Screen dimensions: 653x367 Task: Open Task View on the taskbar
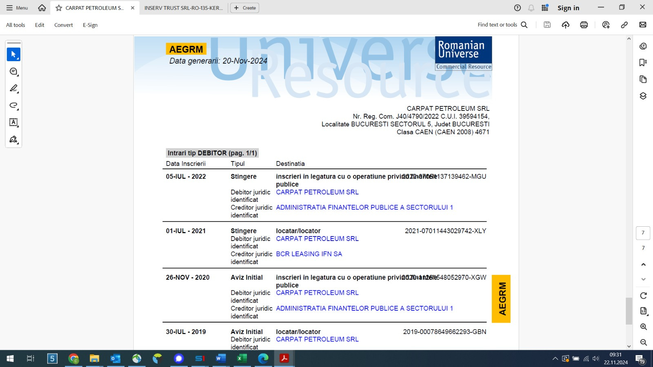(x=30, y=358)
